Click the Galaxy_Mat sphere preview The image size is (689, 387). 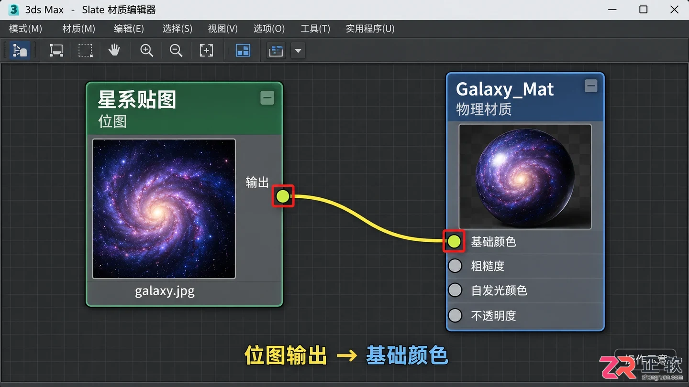[525, 177]
